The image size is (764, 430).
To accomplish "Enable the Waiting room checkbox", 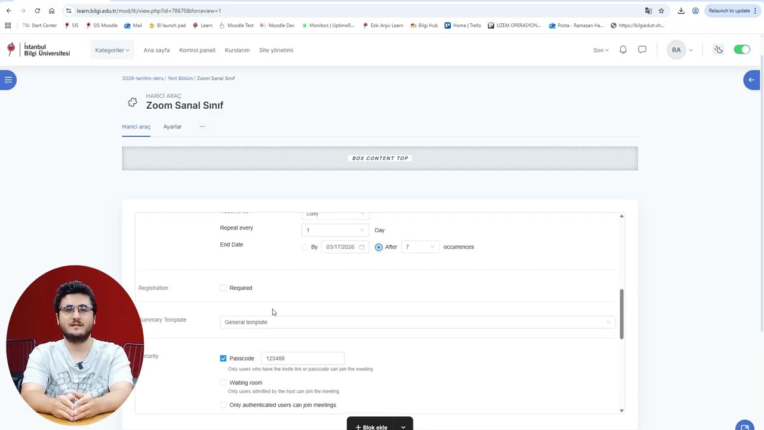I will coord(223,383).
